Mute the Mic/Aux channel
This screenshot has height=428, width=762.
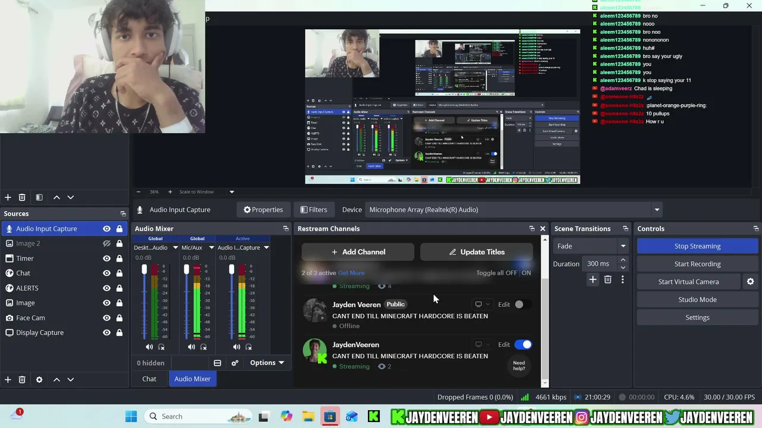click(191, 347)
